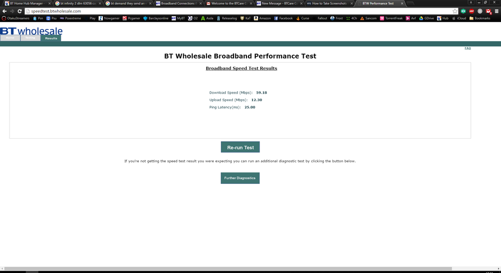Open the Pcgamer bookmark
This screenshot has height=273, width=501.
132,19
